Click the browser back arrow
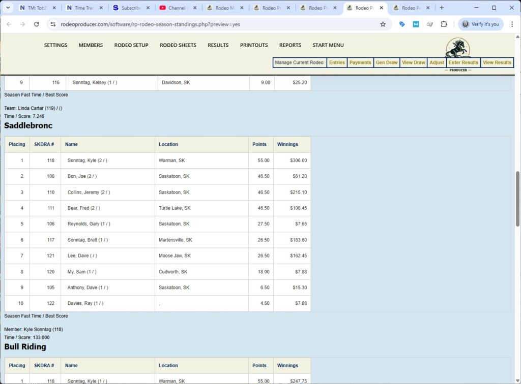 coord(9,24)
